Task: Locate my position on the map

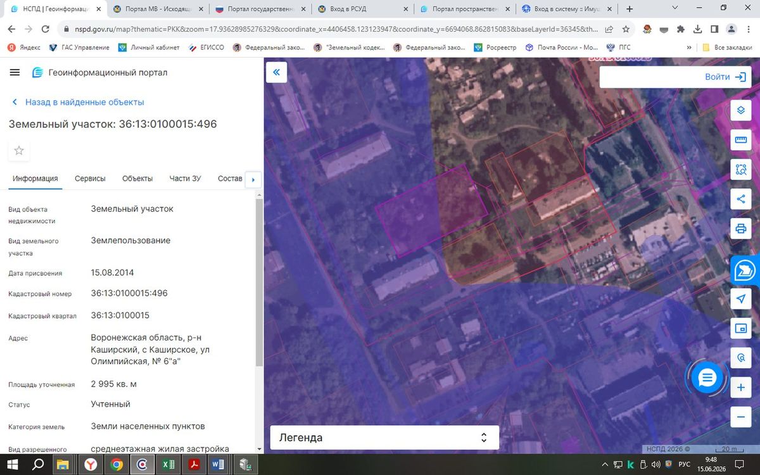Action: [x=740, y=298]
